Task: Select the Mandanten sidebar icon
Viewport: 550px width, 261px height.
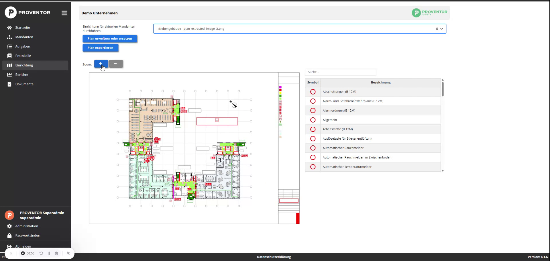Action: 9,37
